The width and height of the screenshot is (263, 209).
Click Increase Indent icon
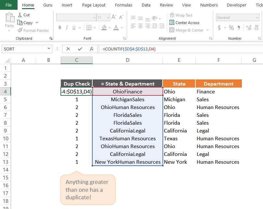(x=162, y=26)
